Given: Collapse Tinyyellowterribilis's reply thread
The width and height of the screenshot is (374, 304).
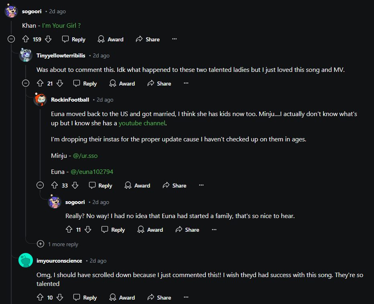Looking at the screenshot, I should 26,84.
